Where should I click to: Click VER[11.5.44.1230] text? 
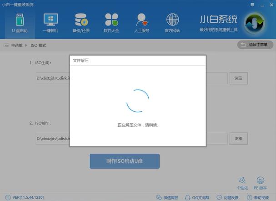28,197
